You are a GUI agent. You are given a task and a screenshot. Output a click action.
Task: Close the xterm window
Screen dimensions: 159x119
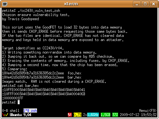pos(154,4)
